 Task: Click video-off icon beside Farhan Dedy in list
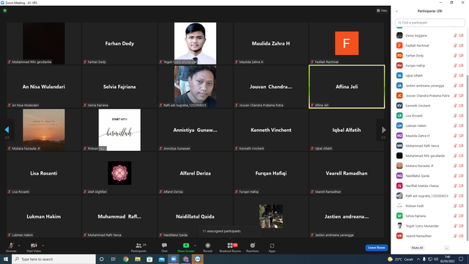pyautogui.click(x=461, y=56)
